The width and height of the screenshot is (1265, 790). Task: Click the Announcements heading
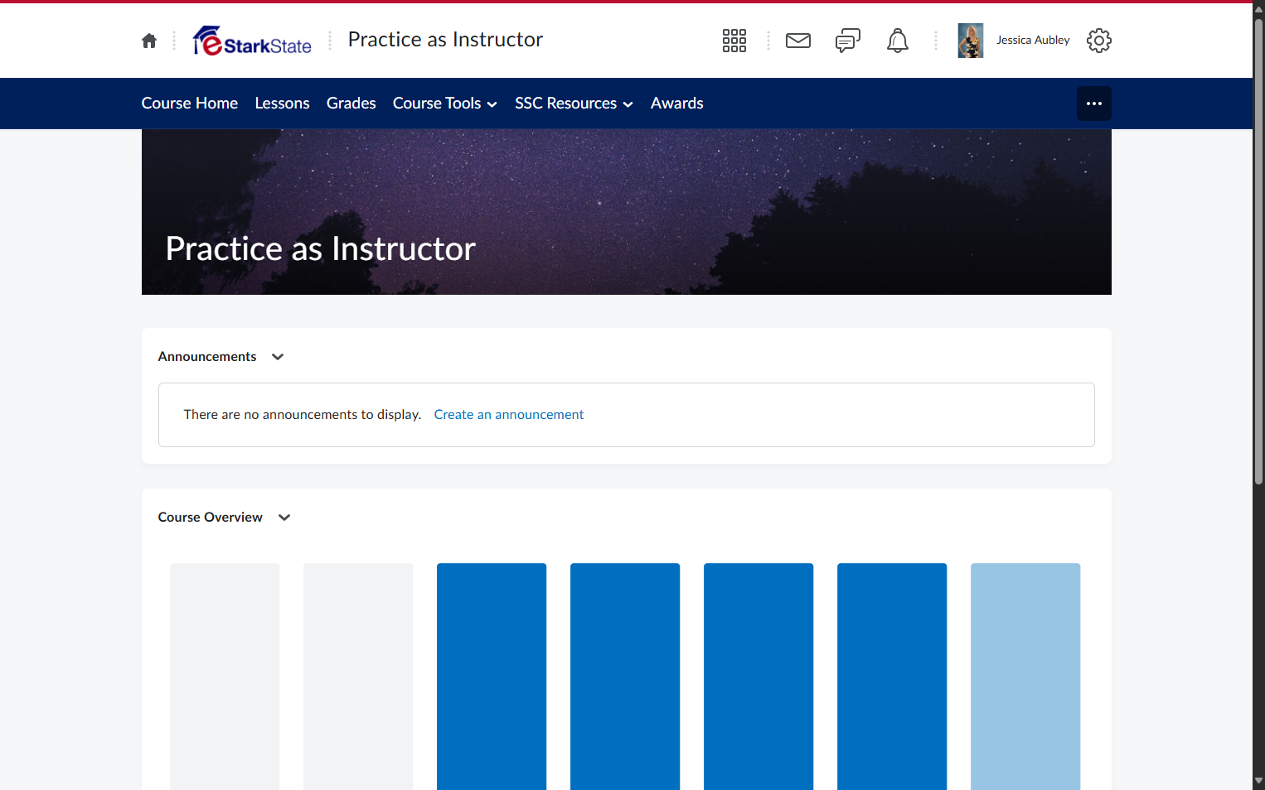(x=207, y=357)
